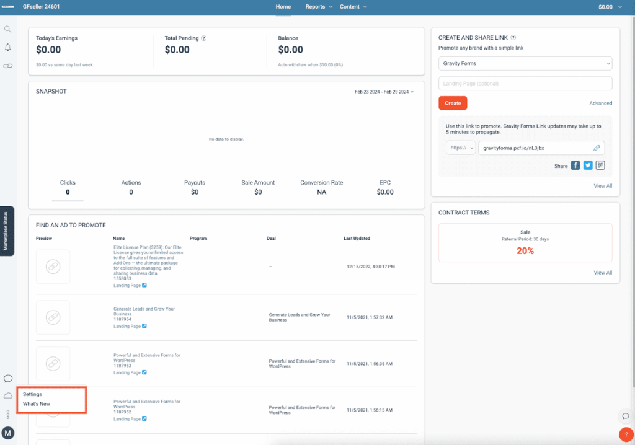Screen dimensions: 635x445
Task: Open the chat bubble at the bottom right
Action: [626, 416]
